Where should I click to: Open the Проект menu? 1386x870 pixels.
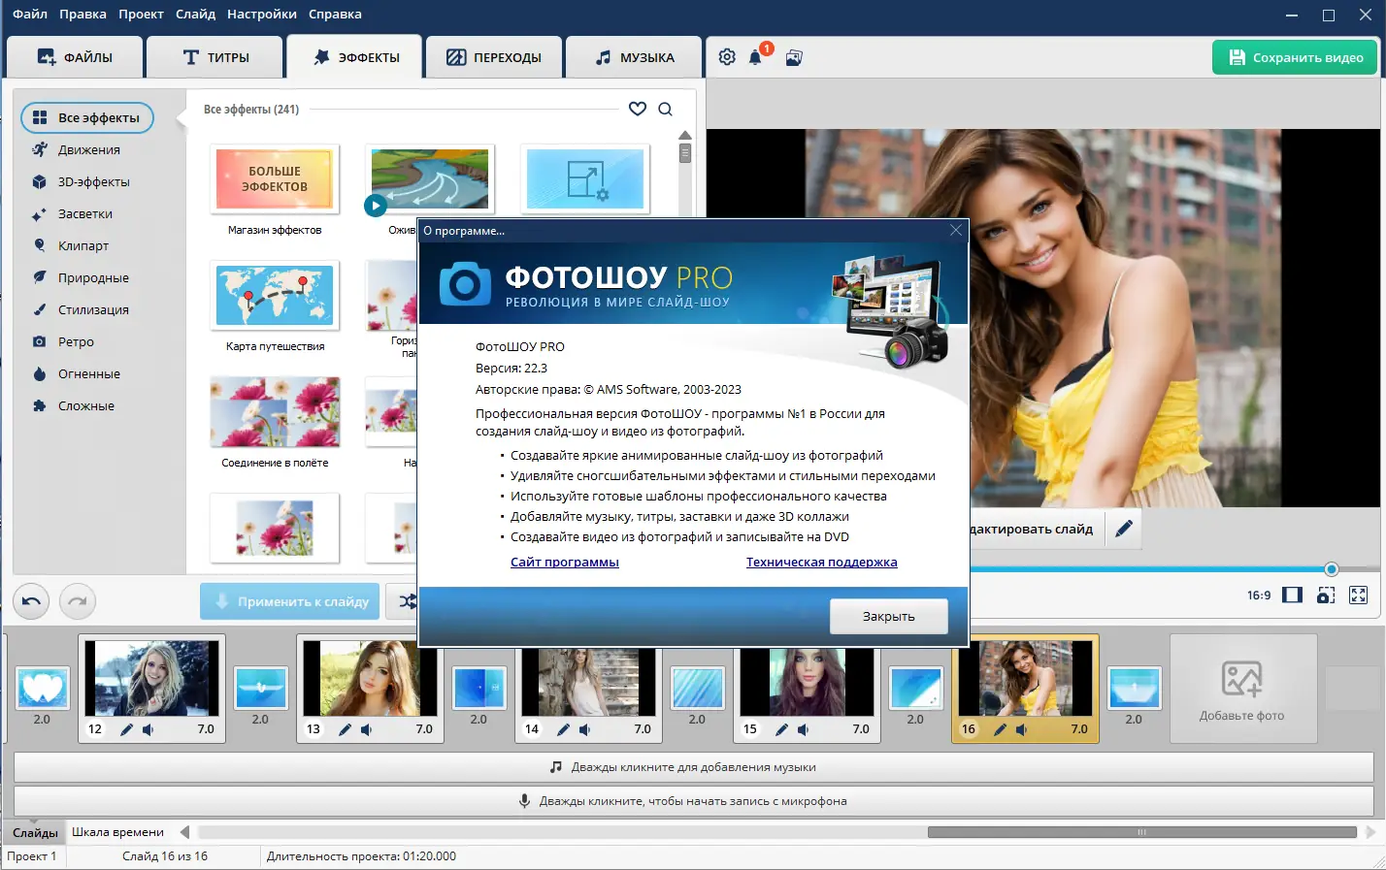pyautogui.click(x=141, y=14)
